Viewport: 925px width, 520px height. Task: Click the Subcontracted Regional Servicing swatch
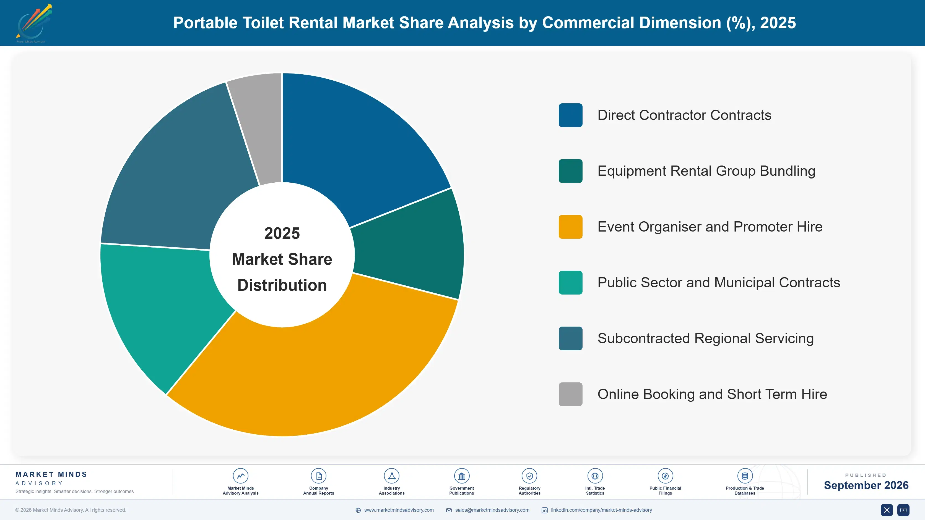pyautogui.click(x=570, y=338)
